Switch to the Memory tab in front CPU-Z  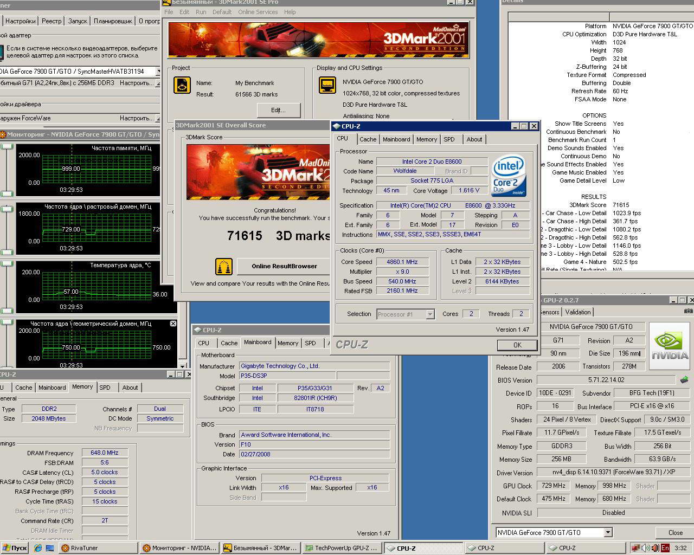427,139
